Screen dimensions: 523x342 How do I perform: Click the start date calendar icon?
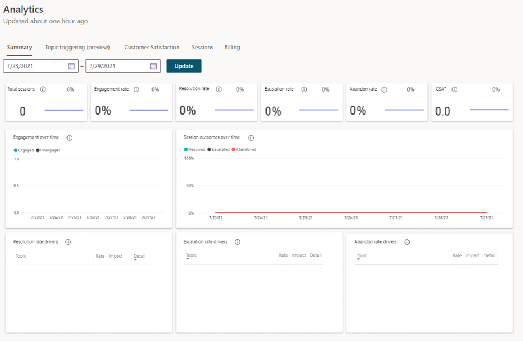(71, 66)
